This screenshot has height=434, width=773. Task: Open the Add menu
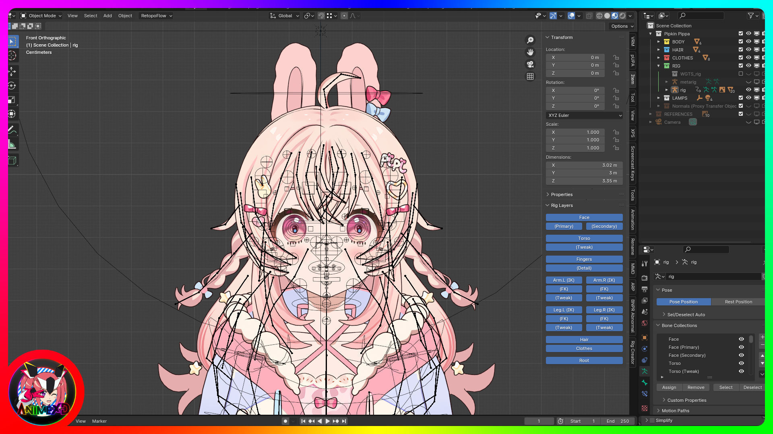[107, 16]
